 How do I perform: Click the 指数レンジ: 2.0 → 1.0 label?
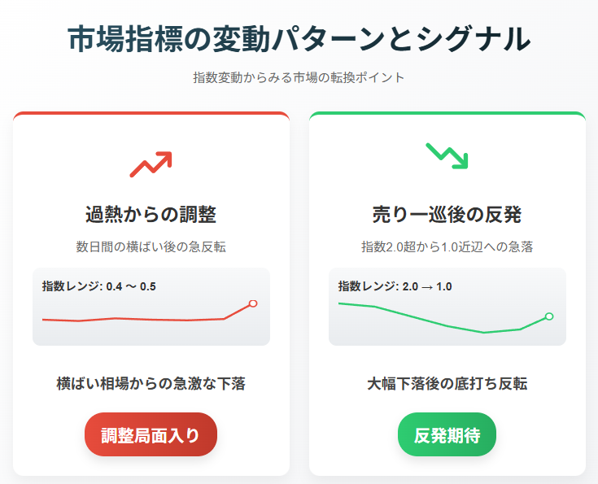tap(395, 286)
